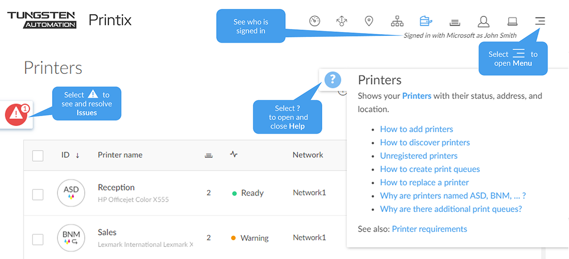
Task: Toggle the blue Help question mark button
Action: click(x=333, y=79)
